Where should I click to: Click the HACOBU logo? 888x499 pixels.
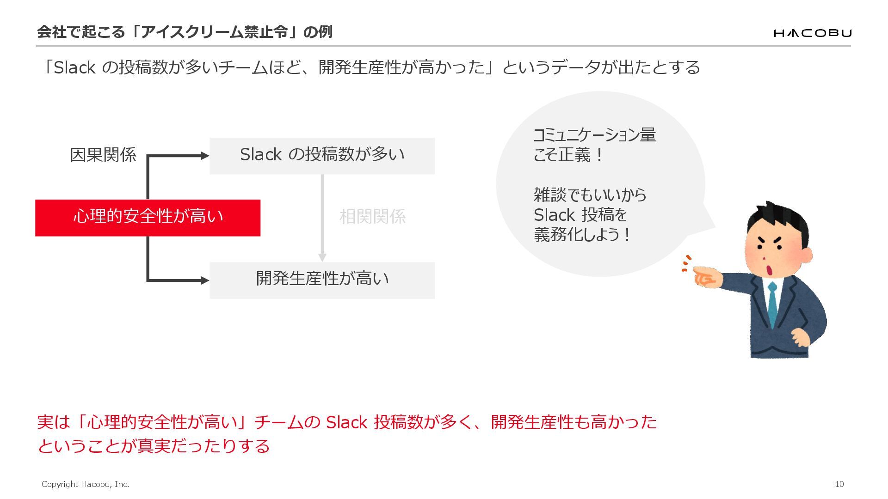click(812, 33)
